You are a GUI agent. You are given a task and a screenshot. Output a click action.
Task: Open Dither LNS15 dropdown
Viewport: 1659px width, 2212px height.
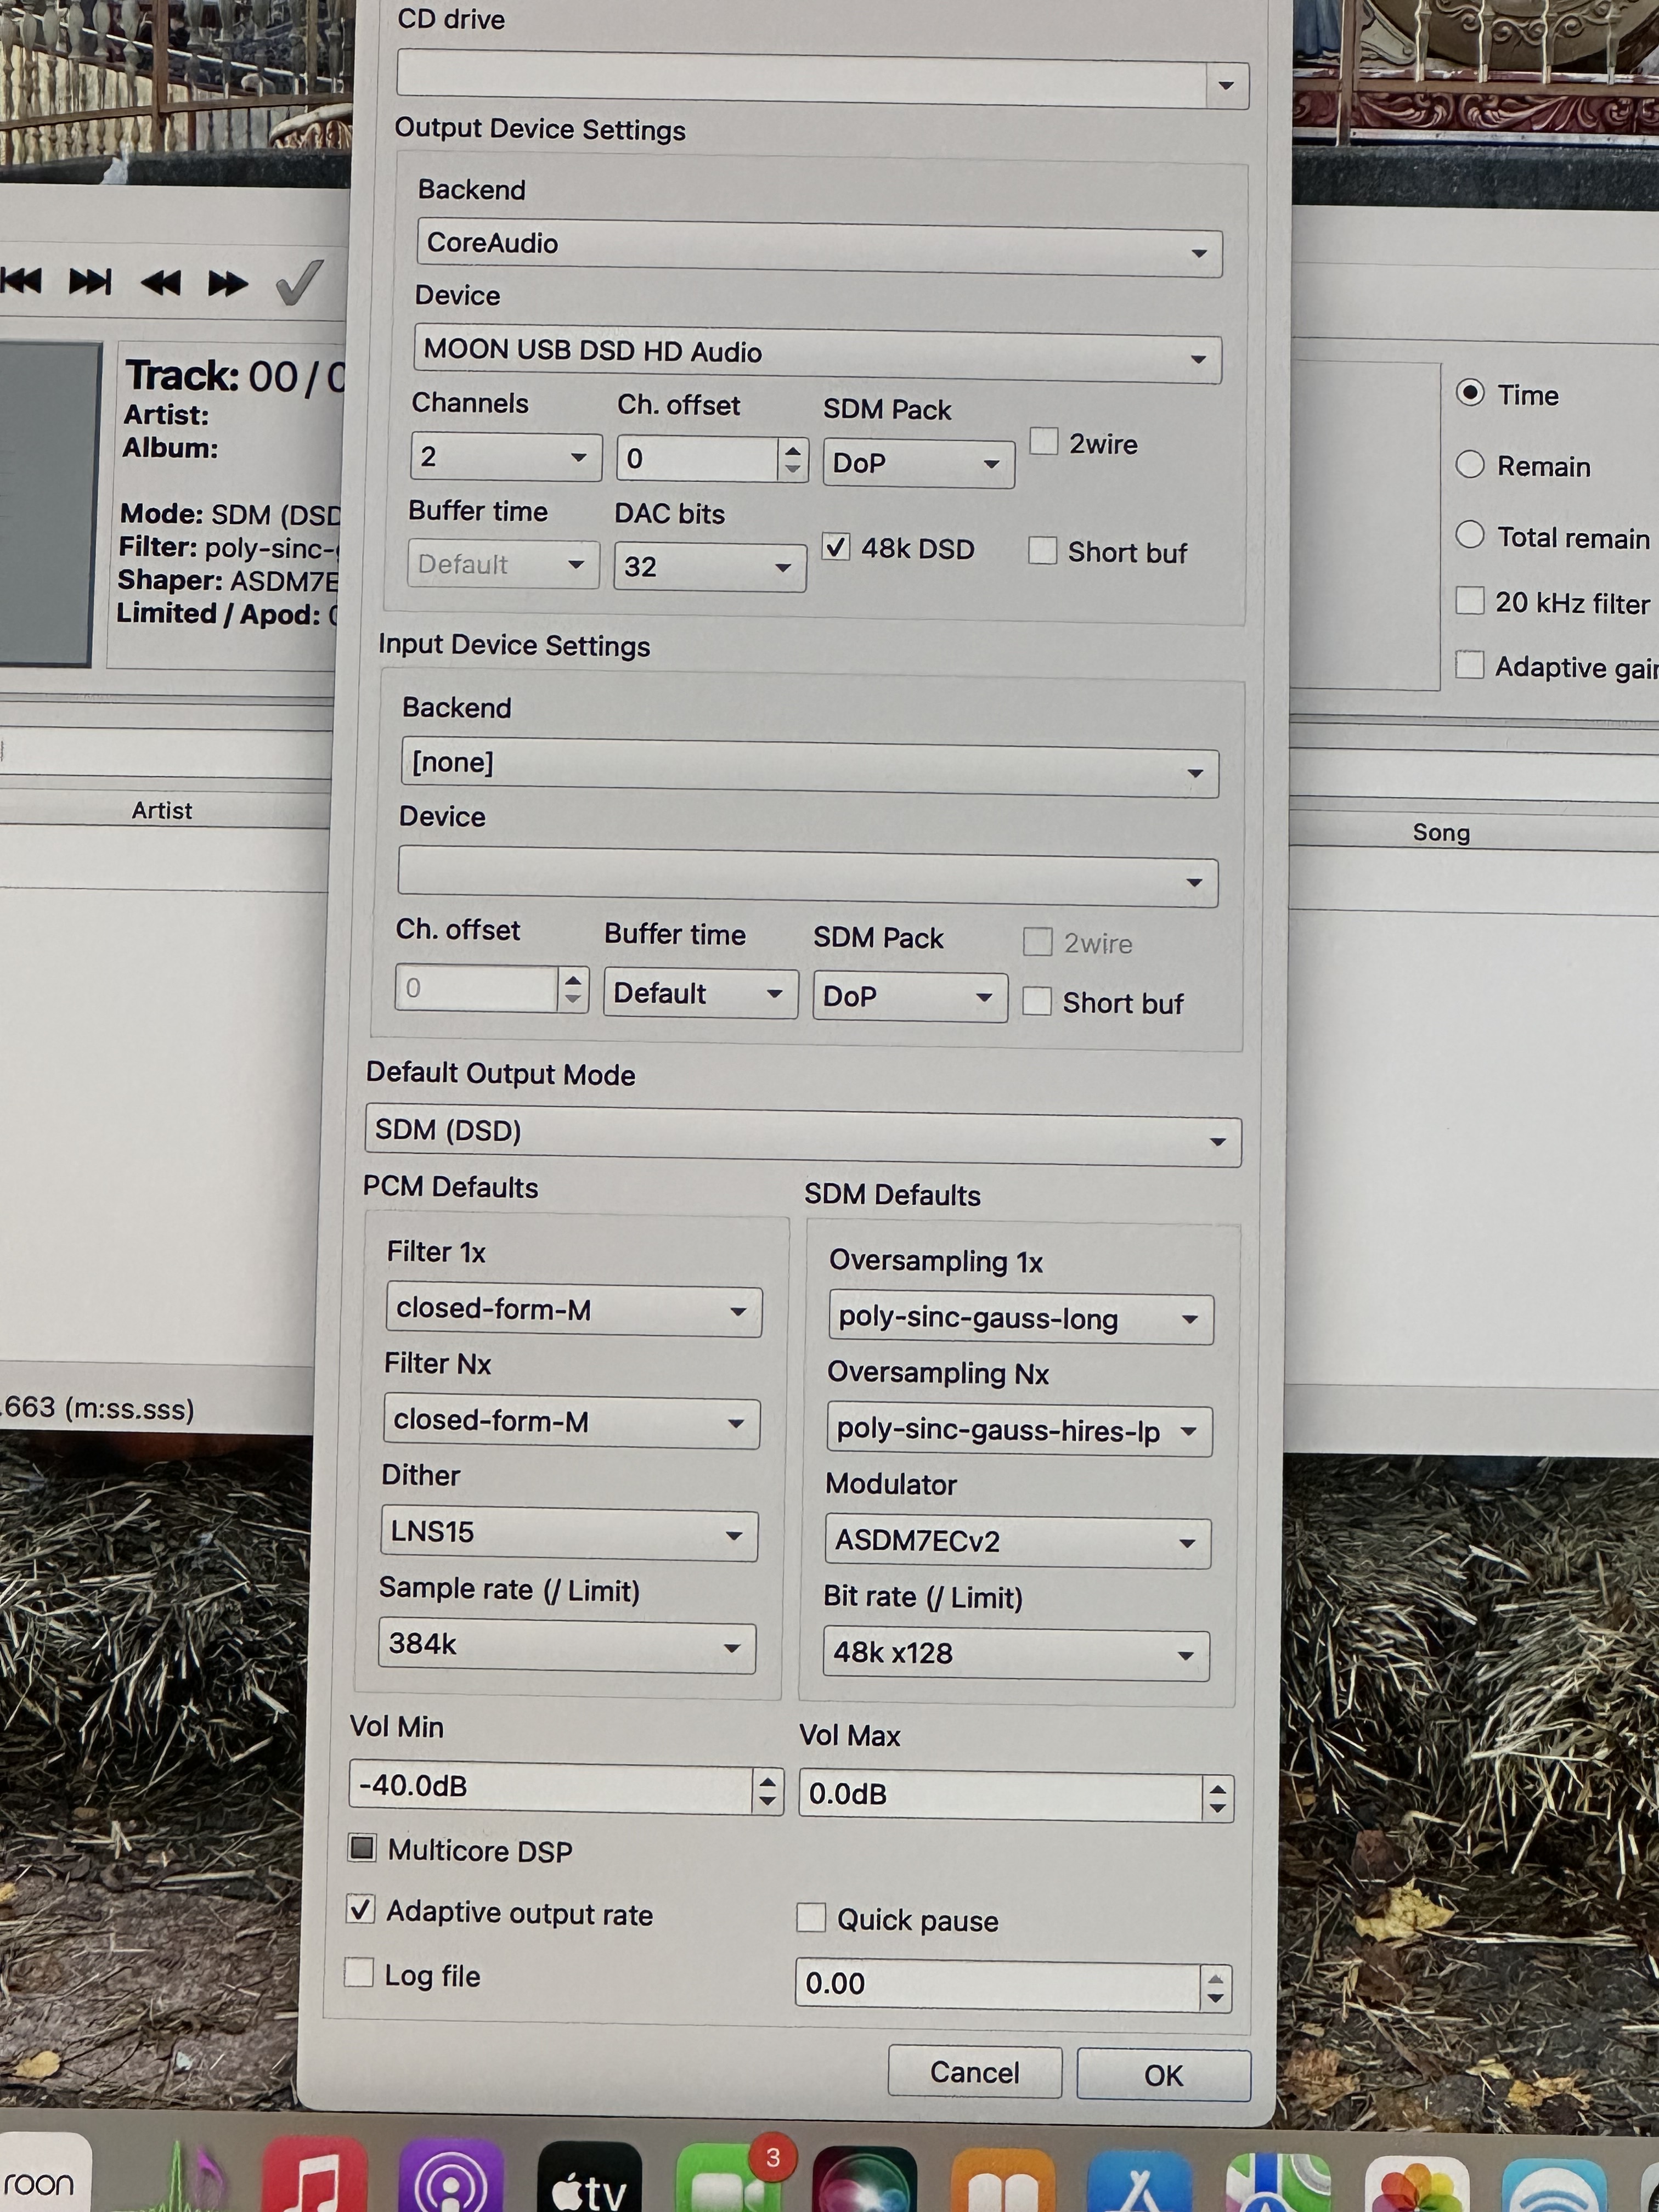click(569, 1534)
